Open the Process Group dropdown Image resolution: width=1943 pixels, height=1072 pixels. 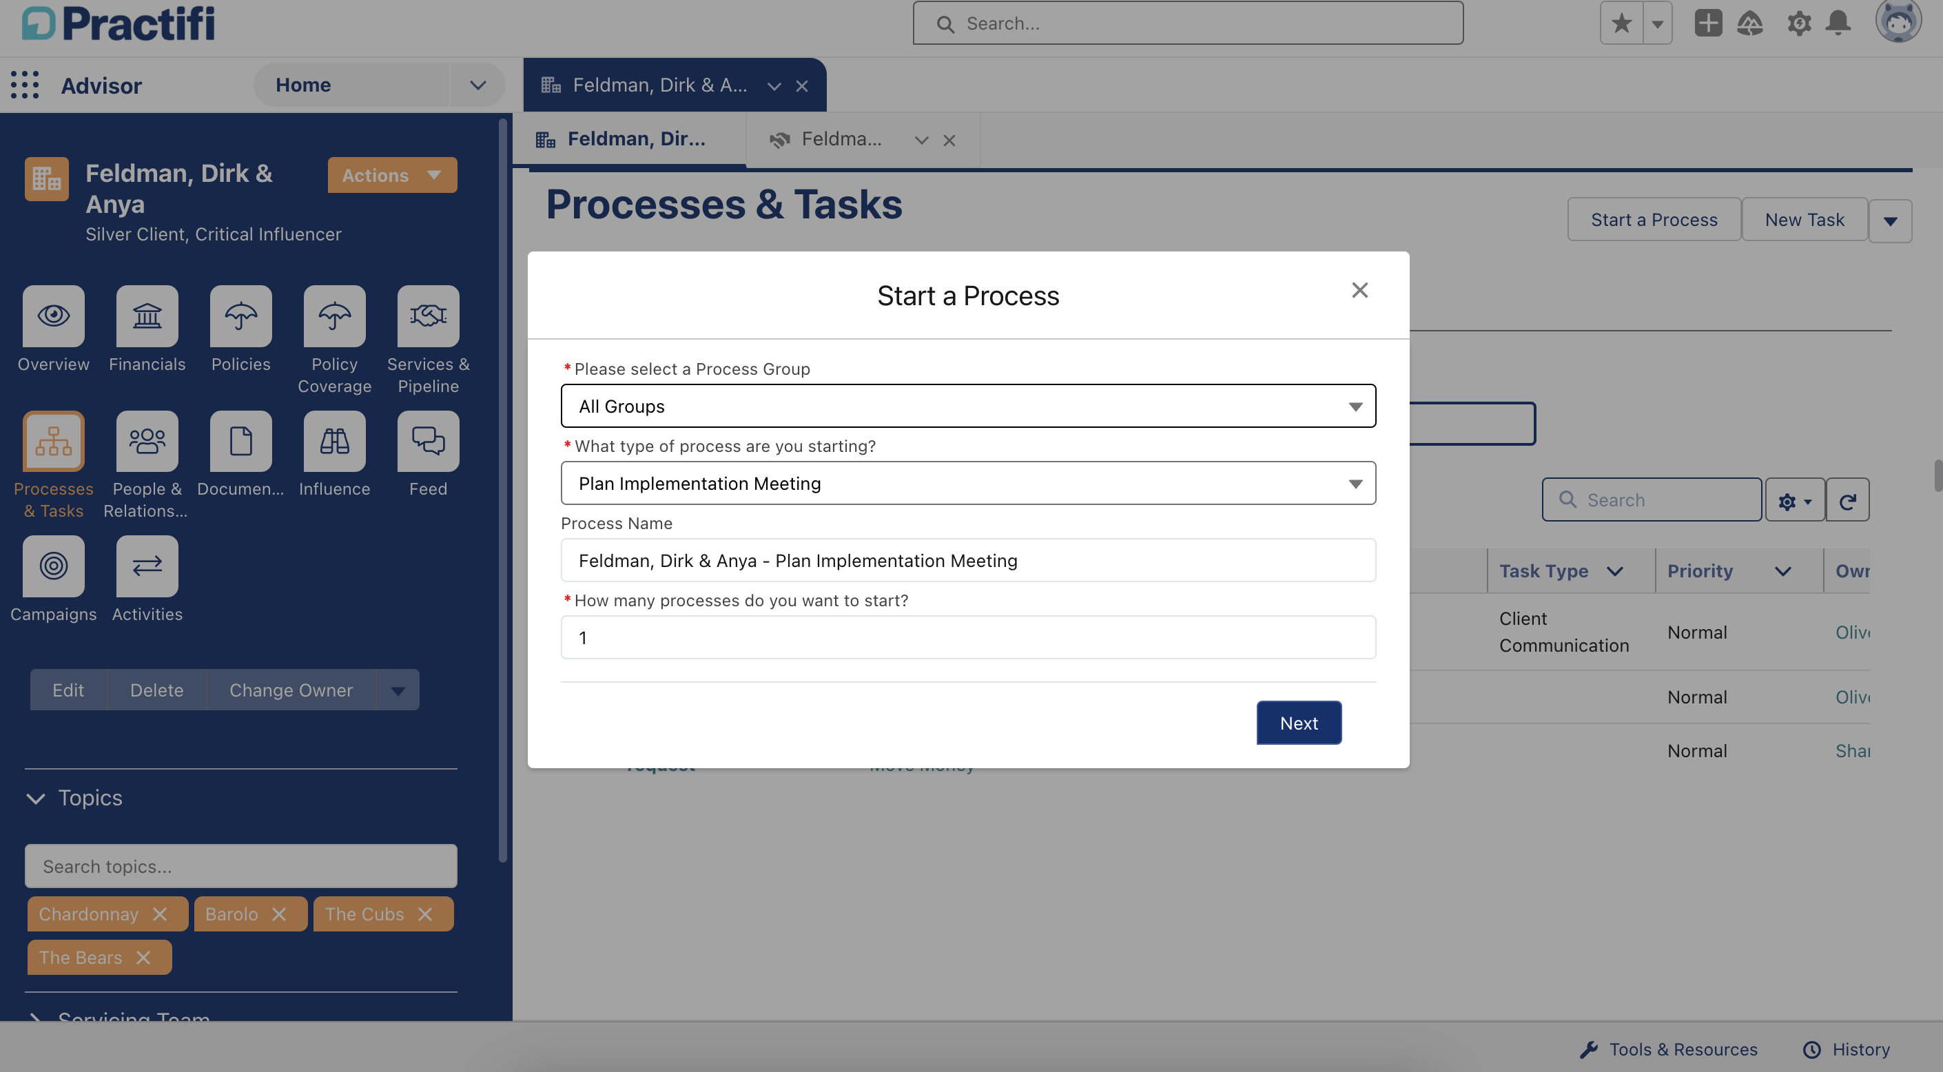(968, 406)
